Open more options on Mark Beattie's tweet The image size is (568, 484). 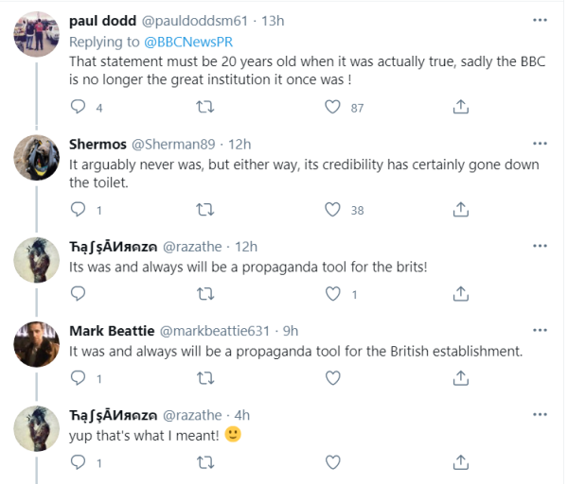point(540,331)
